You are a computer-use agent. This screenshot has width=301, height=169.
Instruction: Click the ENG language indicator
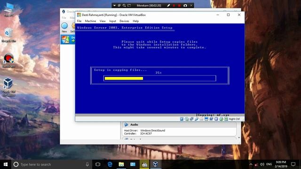pyautogui.click(x=269, y=164)
